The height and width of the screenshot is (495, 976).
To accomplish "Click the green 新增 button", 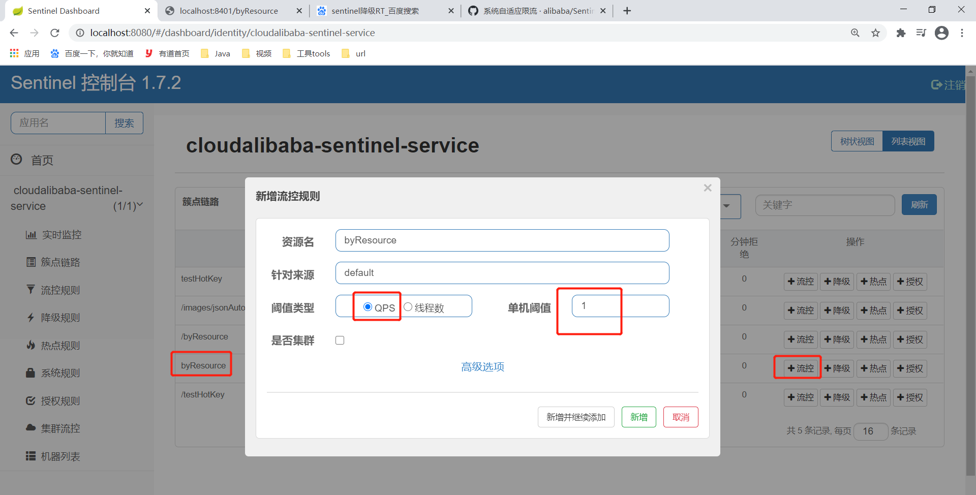I will 639,417.
